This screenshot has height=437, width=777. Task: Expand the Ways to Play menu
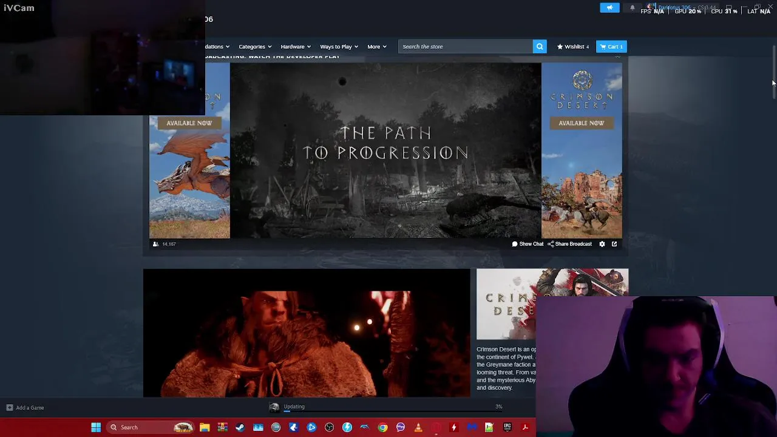coord(339,47)
